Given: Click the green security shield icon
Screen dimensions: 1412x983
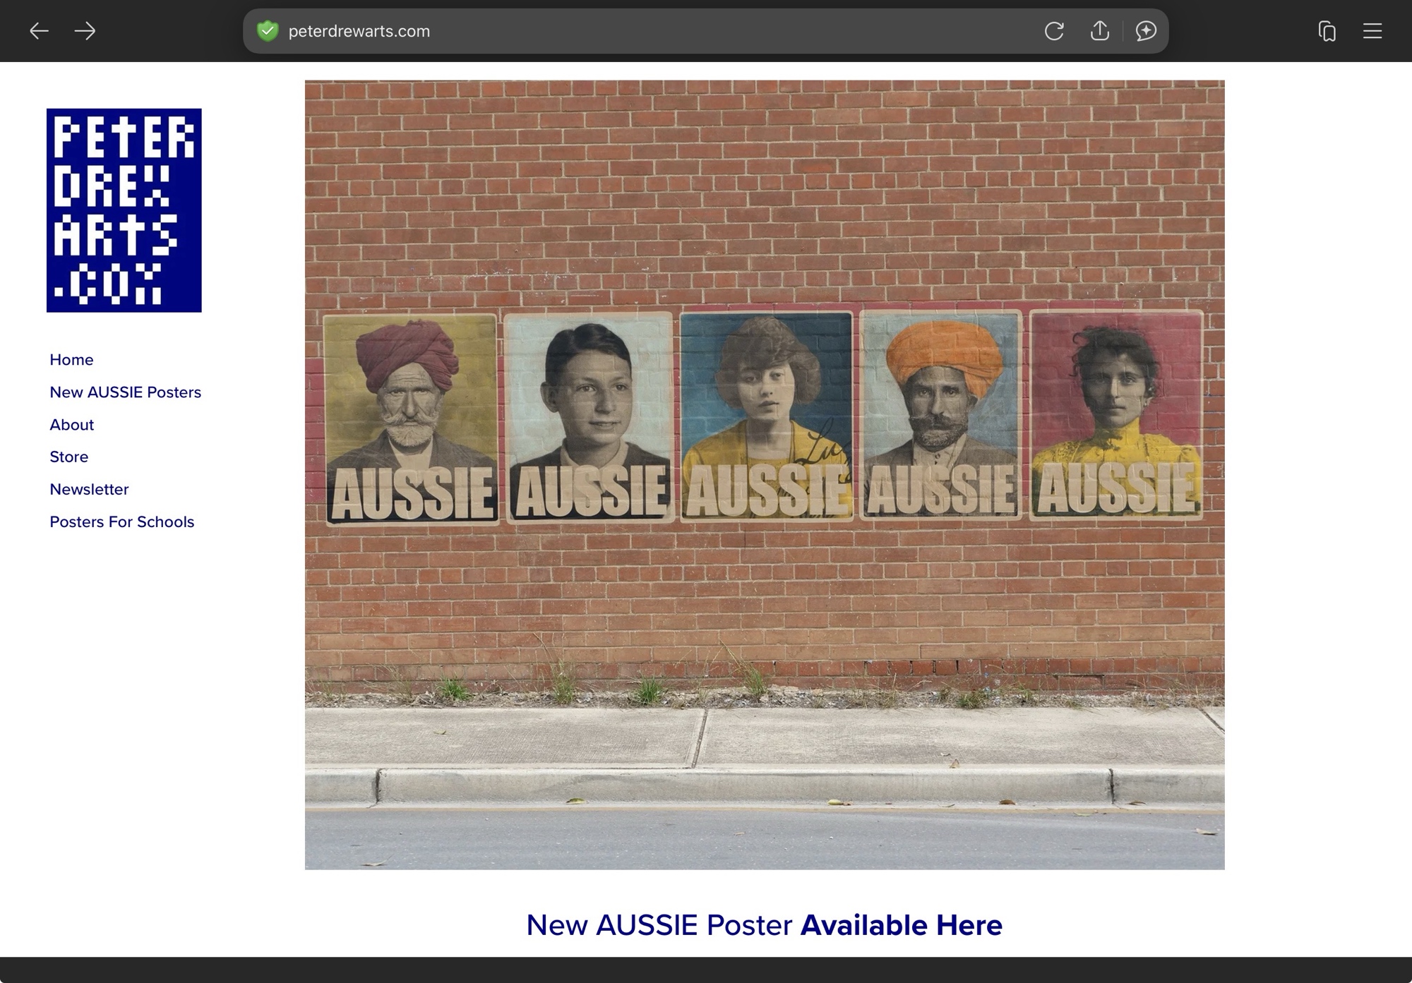Looking at the screenshot, I should click(x=268, y=31).
